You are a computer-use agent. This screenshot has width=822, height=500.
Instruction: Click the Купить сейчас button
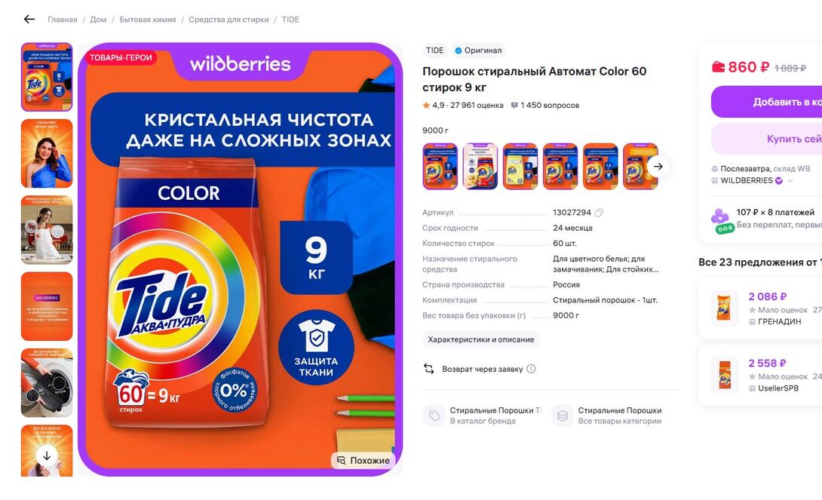766,139
